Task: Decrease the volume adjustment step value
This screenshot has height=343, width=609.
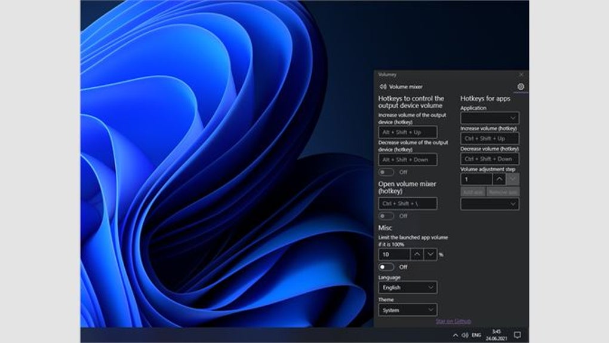Action: [x=512, y=179]
